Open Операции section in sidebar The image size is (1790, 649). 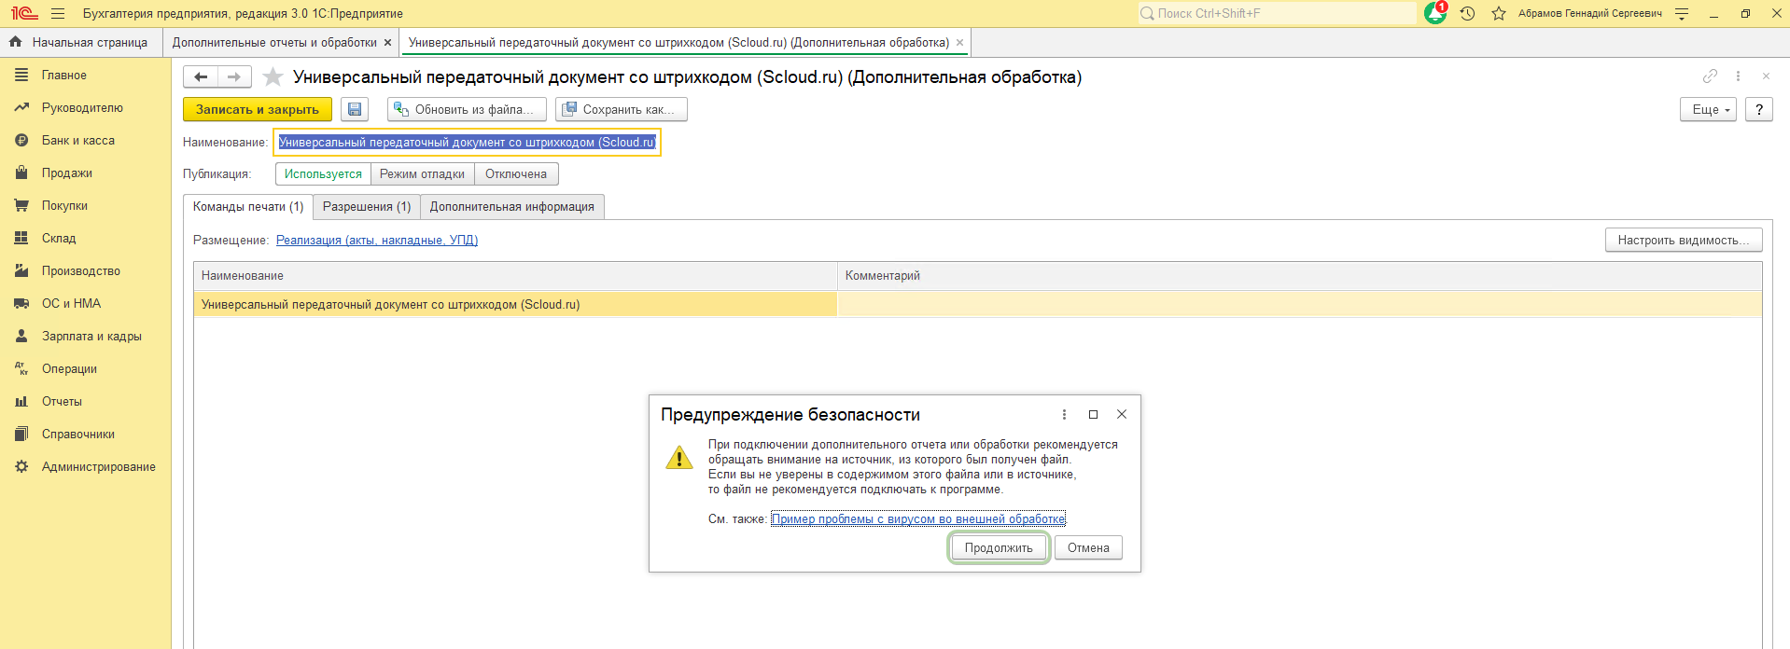(86, 369)
